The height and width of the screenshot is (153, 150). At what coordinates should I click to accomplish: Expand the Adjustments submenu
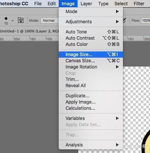point(91,22)
